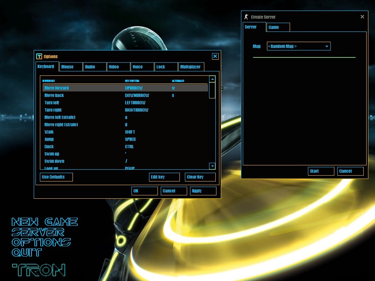
Task: Select the Server tab in Create Server
Action: click(x=254, y=27)
